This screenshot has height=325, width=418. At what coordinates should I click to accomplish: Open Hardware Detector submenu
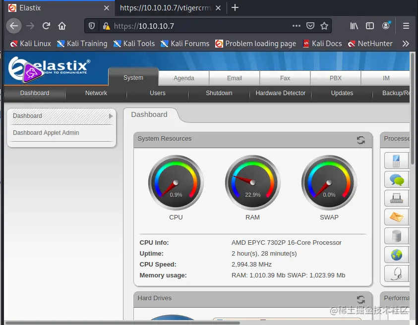click(x=281, y=93)
